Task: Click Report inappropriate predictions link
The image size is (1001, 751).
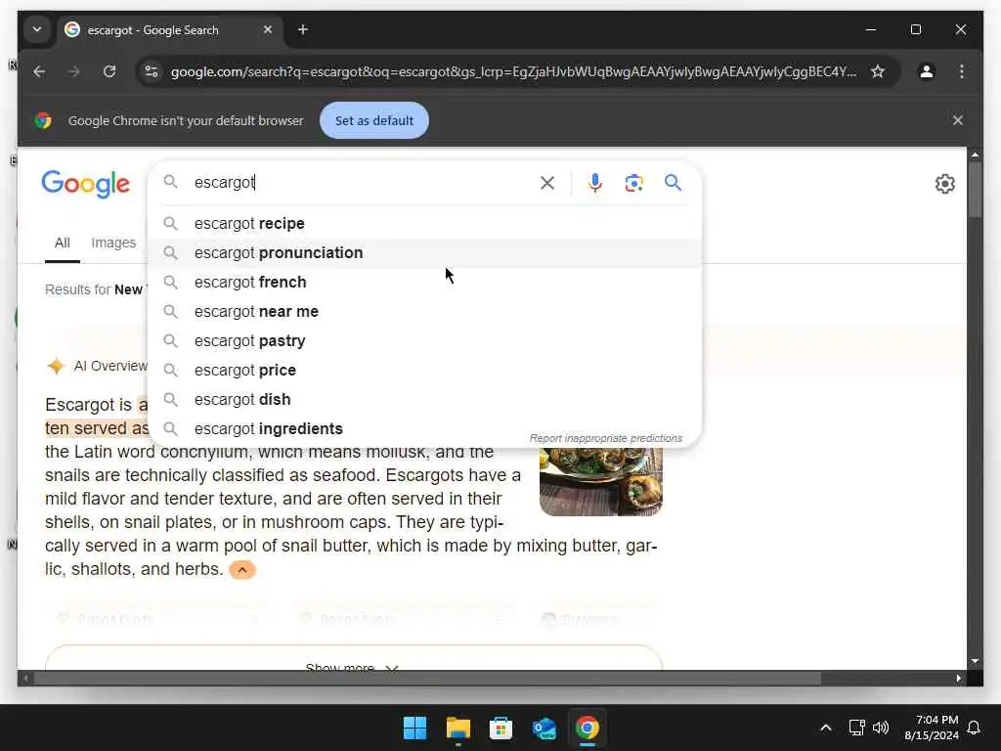Action: 606,438
